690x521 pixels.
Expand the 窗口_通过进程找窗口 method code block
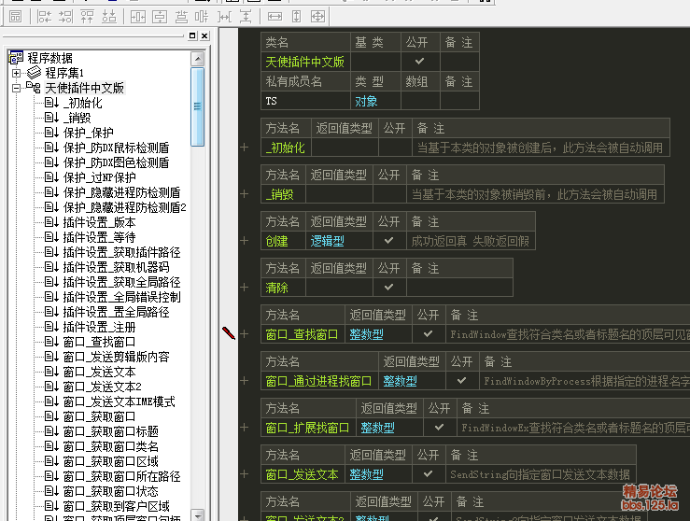[x=245, y=381]
